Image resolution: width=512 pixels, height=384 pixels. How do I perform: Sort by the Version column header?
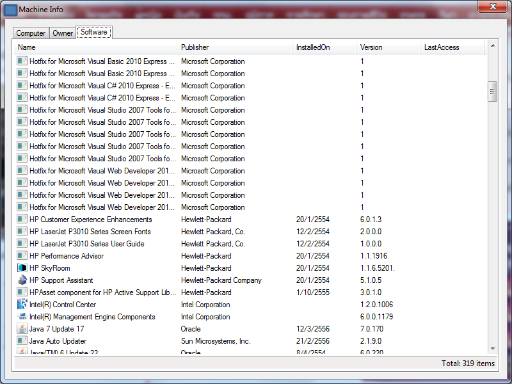click(x=388, y=47)
